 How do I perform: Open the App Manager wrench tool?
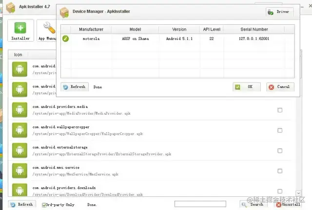click(47, 30)
